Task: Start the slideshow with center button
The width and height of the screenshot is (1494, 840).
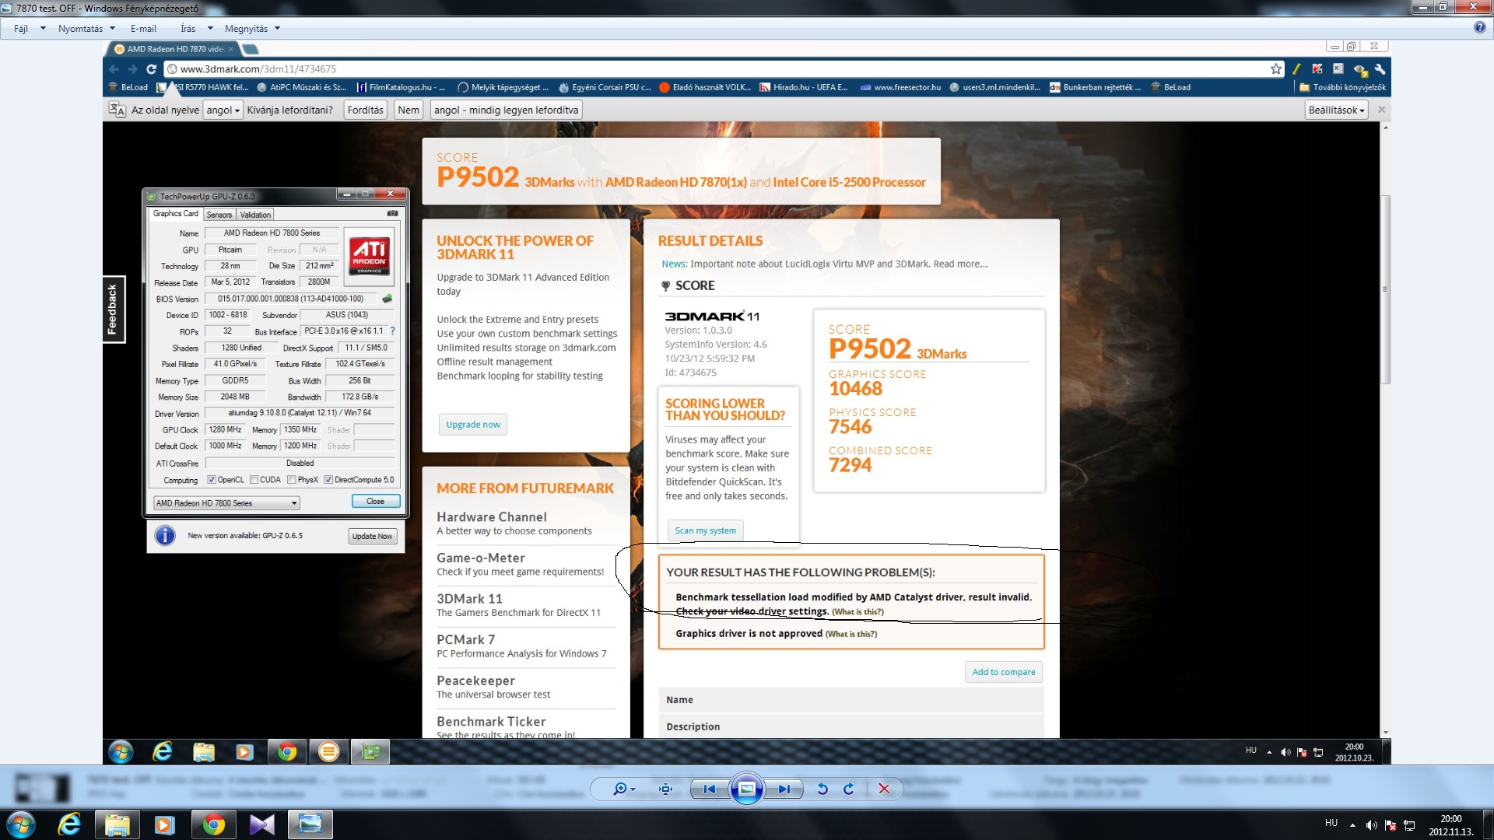Action: [746, 789]
